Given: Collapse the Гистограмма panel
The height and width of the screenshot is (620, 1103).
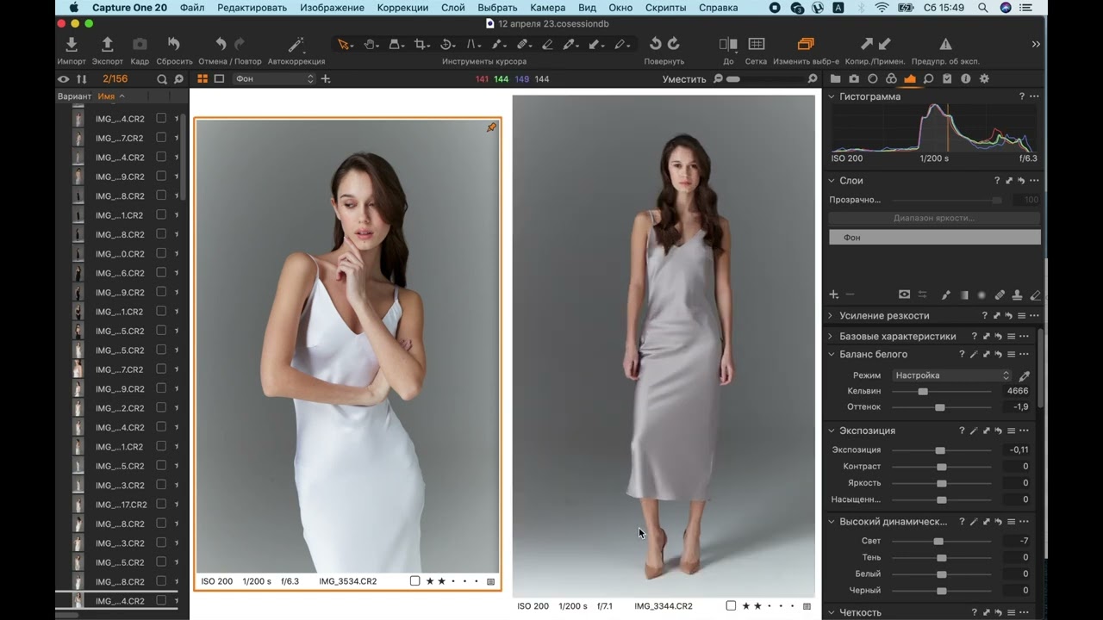Looking at the screenshot, I should pyautogui.click(x=832, y=96).
